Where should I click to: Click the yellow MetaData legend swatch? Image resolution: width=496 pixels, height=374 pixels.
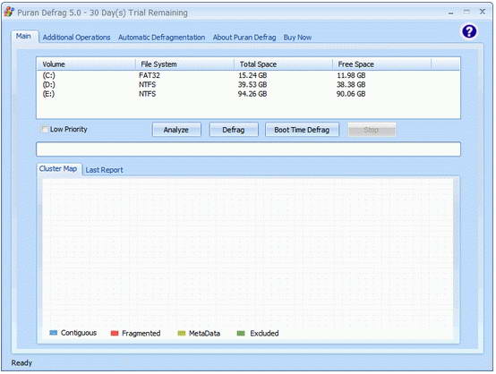point(182,333)
